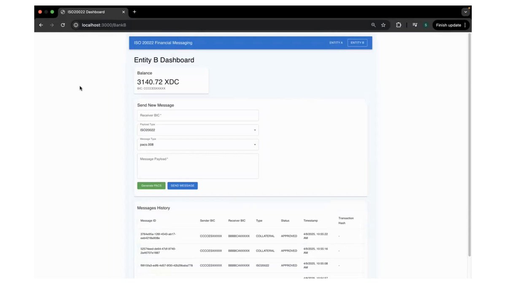Viewport: 506px width, 284px height.
Task: Switch to ENTITY A page
Action: 336,42
